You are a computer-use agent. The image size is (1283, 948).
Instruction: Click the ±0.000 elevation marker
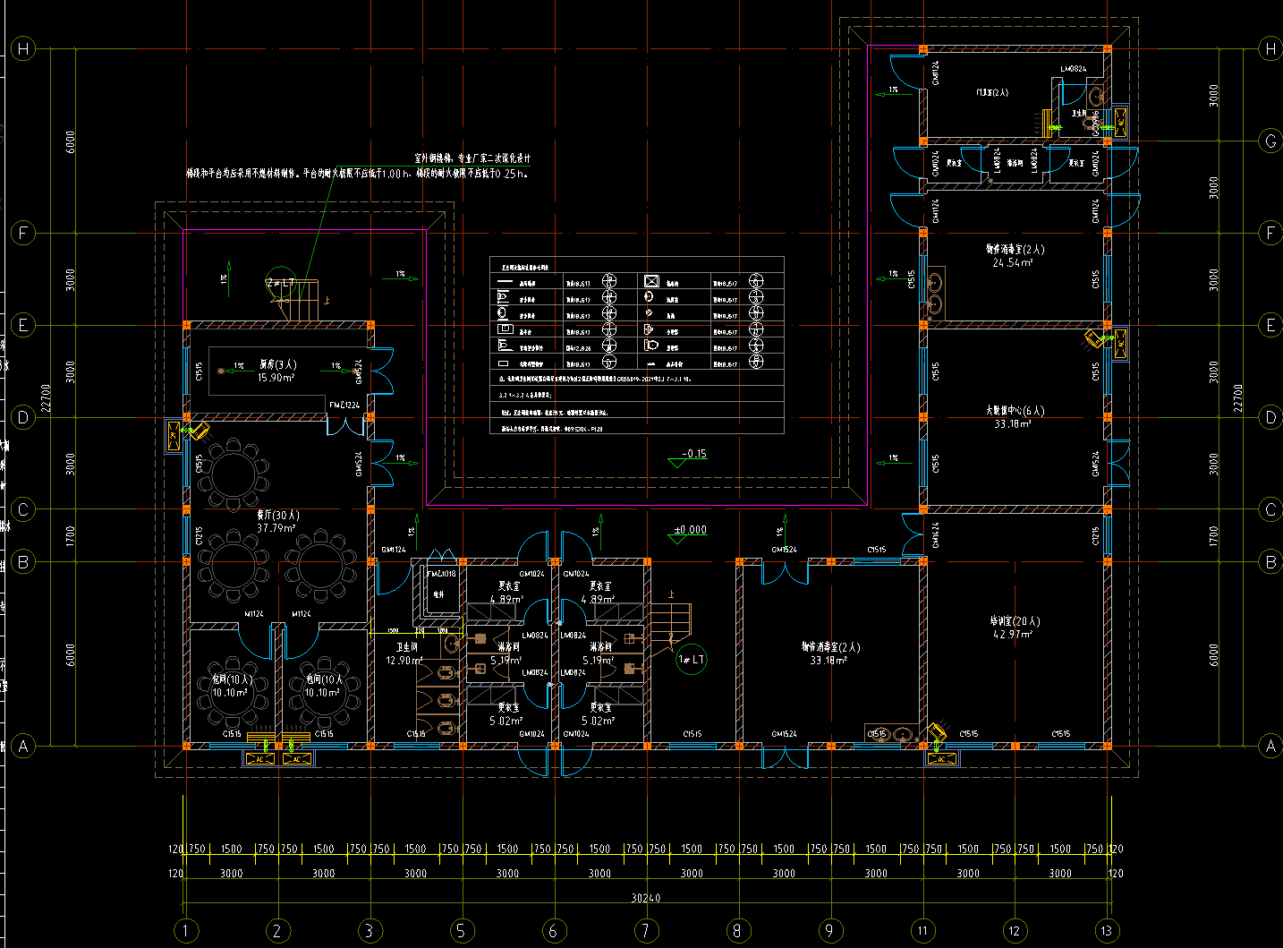(x=690, y=530)
